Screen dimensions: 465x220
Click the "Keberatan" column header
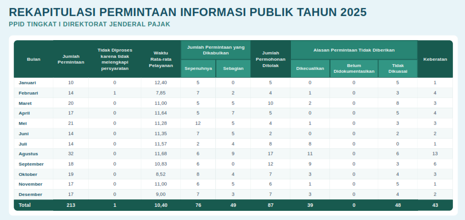pos(435,59)
